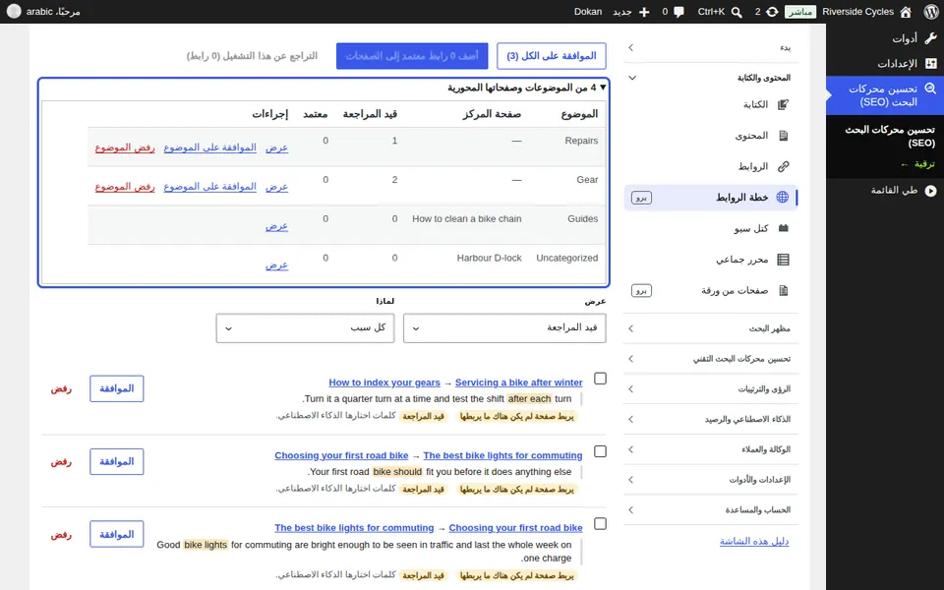The height and width of the screenshot is (590, 944).
Task: Tick the second suggestion's checkbox
Action: click(600, 451)
